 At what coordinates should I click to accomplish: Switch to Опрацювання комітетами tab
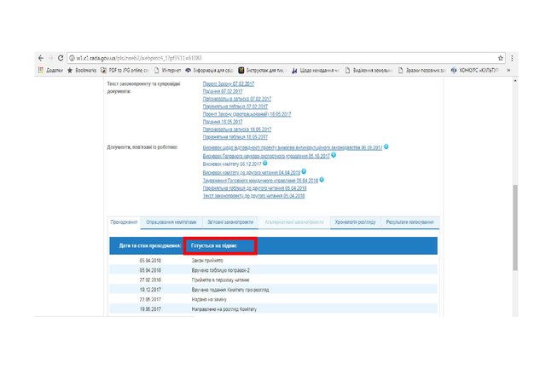pyautogui.click(x=171, y=222)
